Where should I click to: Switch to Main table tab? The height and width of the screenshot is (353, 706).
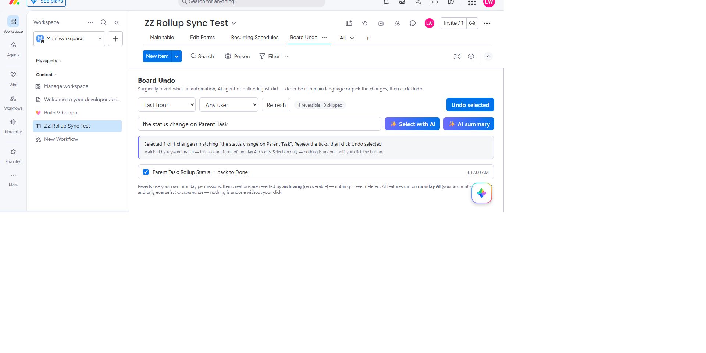click(162, 38)
